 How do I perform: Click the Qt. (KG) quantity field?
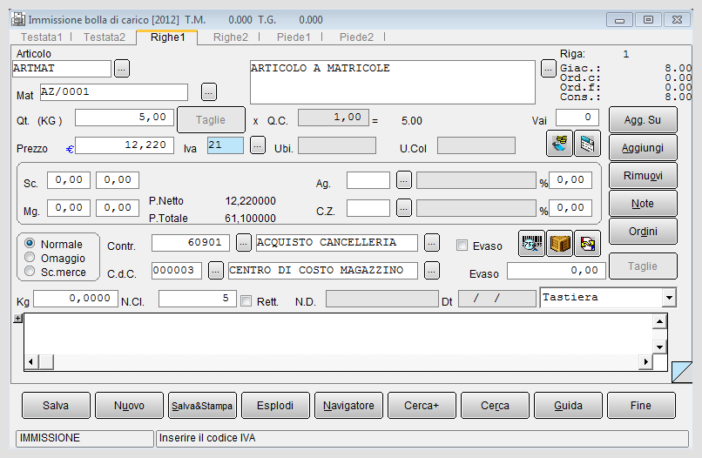click(x=125, y=118)
